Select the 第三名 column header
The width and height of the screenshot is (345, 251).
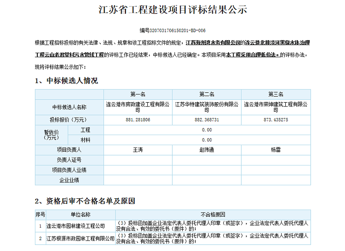(276, 94)
